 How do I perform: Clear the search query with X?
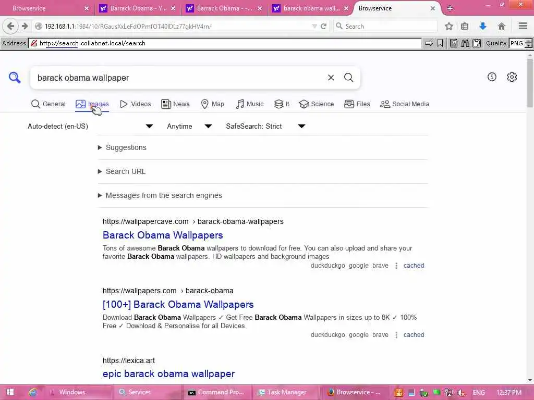pyautogui.click(x=331, y=78)
